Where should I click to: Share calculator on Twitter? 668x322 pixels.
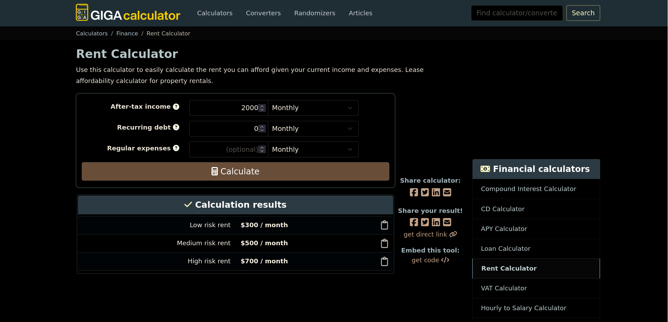point(425,192)
